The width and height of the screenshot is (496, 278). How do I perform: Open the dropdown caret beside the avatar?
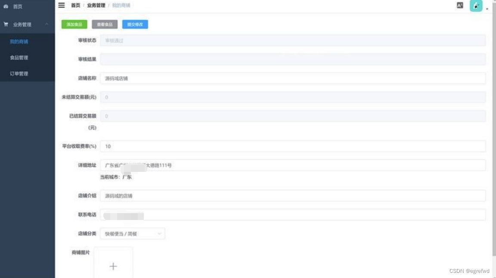[x=487, y=9]
